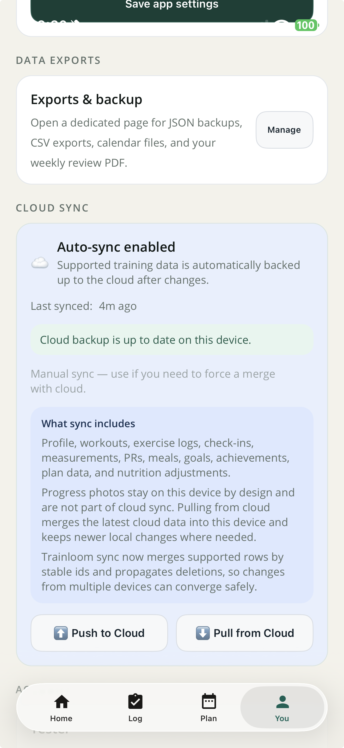Pull data from Cloud

[244, 633]
